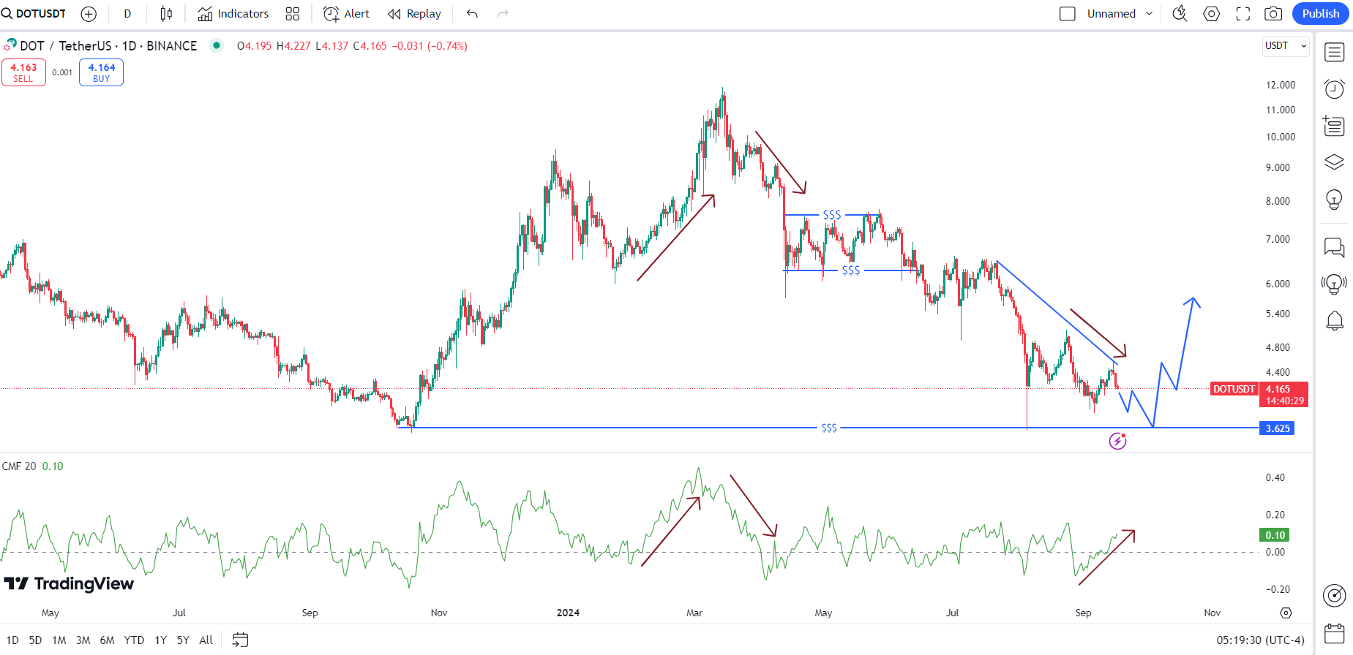Open the notifications bell panel
Screen dimensions: 1353x655
[1334, 320]
